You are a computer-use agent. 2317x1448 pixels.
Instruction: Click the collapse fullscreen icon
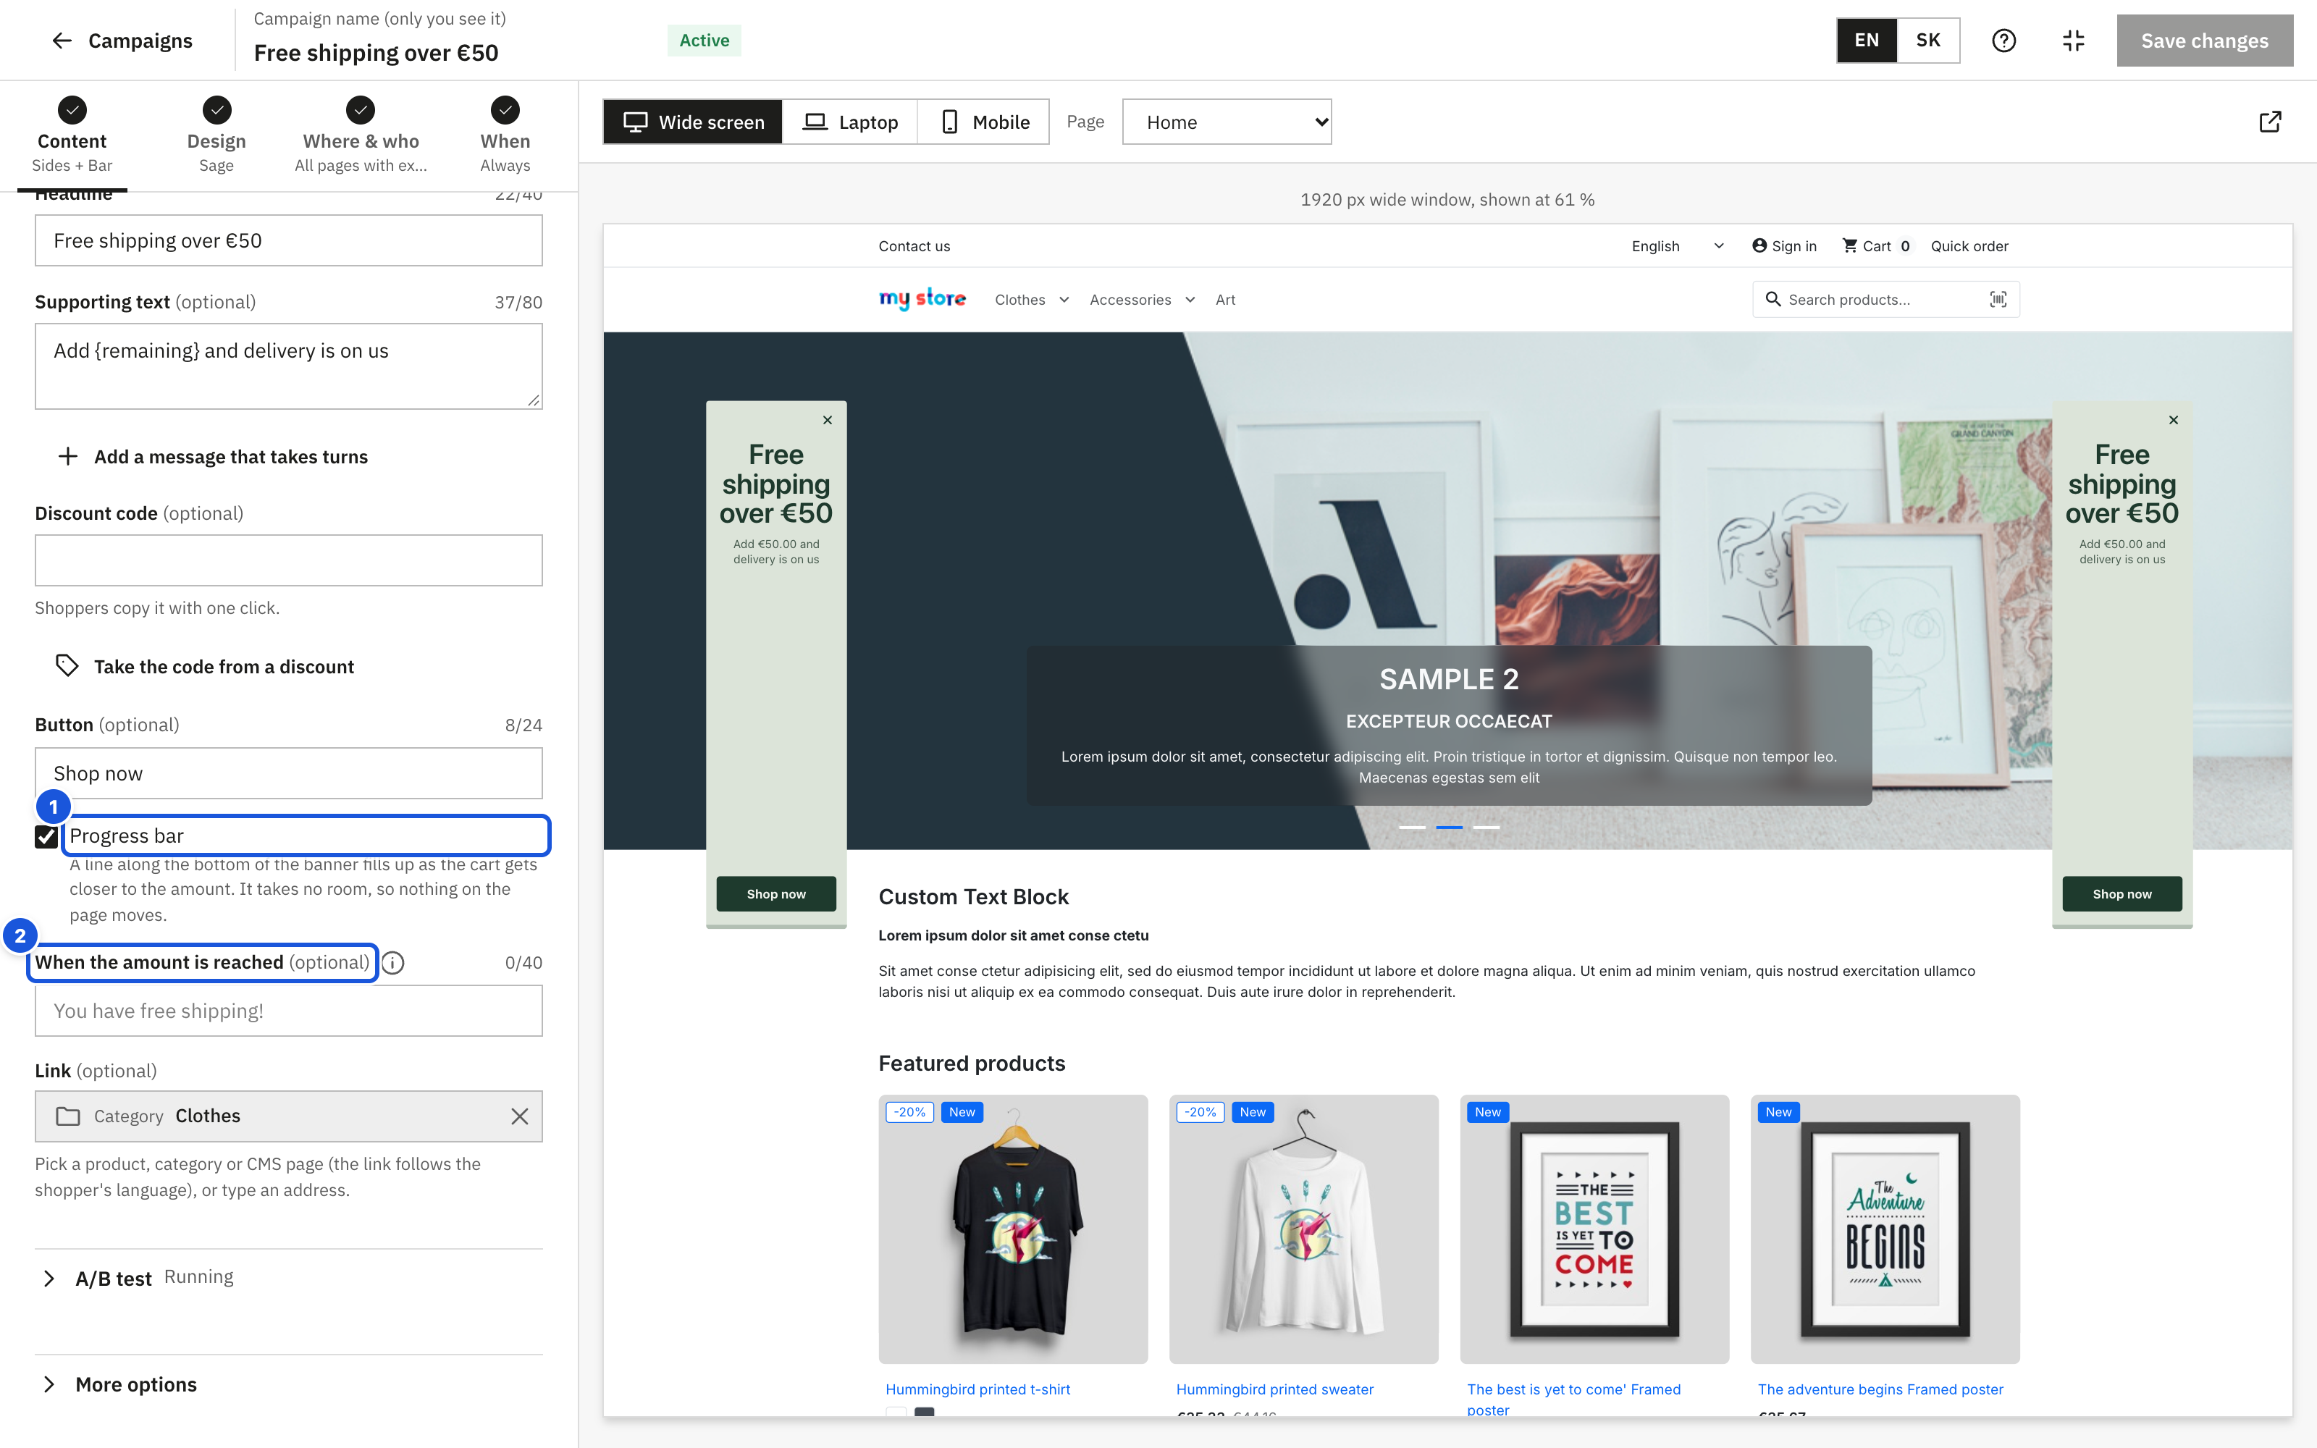(x=2073, y=41)
